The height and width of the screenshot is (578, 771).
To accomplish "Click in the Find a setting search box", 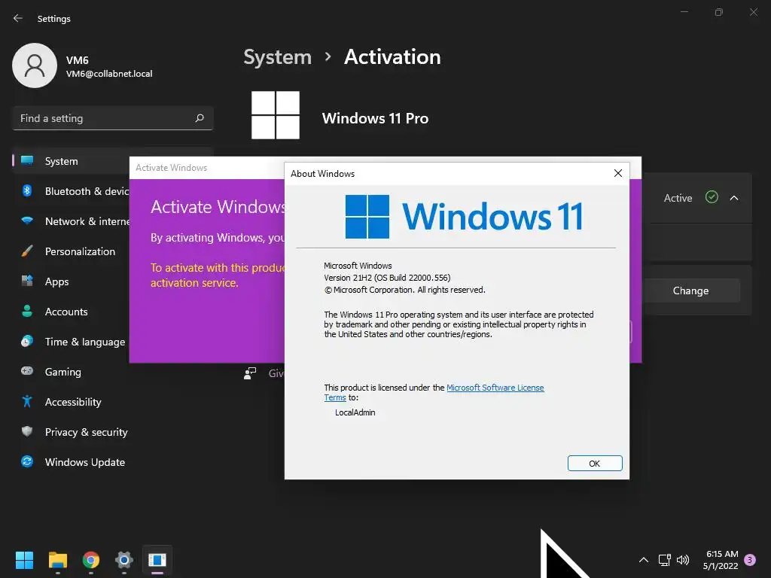I will [113, 118].
